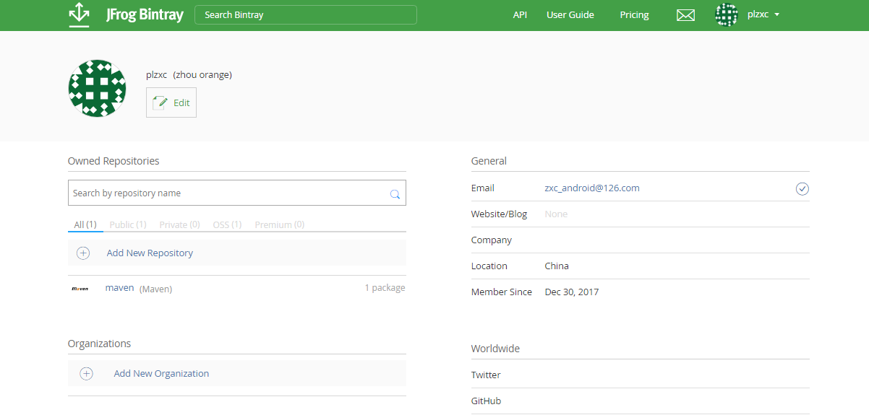The height and width of the screenshot is (415, 869).
Task: Expand the plzxc account dropdown arrow
Action: click(x=776, y=14)
